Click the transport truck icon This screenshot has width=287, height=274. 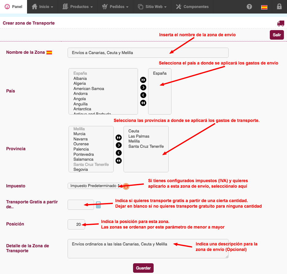tap(280, 23)
